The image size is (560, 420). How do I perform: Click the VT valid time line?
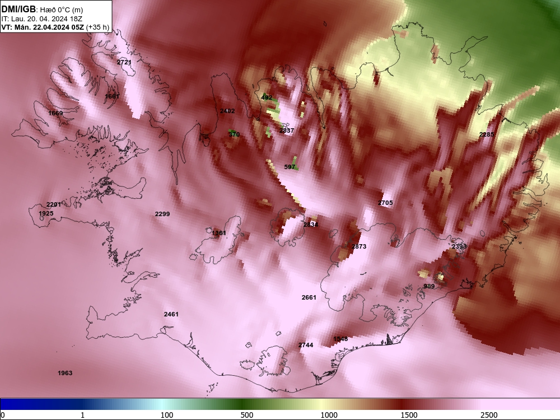click(x=55, y=27)
